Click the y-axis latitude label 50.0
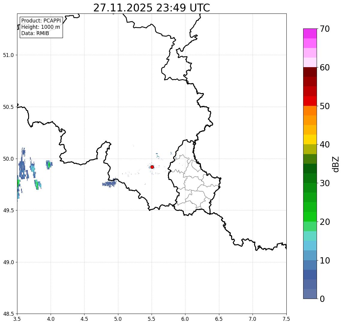 click(x=8, y=159)
